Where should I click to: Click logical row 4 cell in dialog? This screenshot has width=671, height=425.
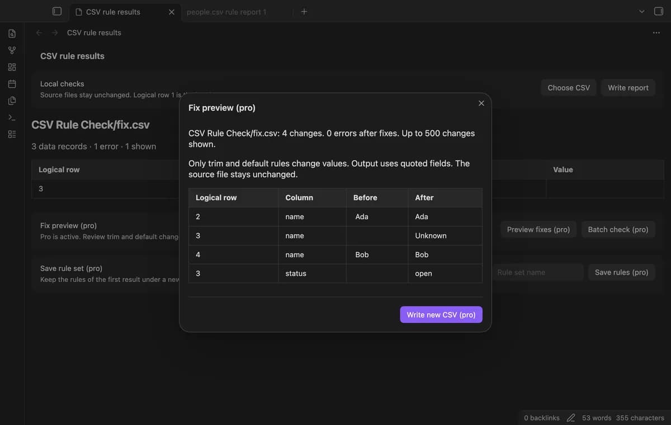point(233,254)
